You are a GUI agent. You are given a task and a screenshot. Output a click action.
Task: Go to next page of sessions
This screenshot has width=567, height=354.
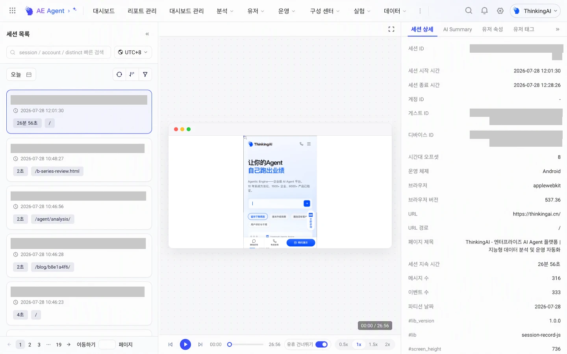69,345
